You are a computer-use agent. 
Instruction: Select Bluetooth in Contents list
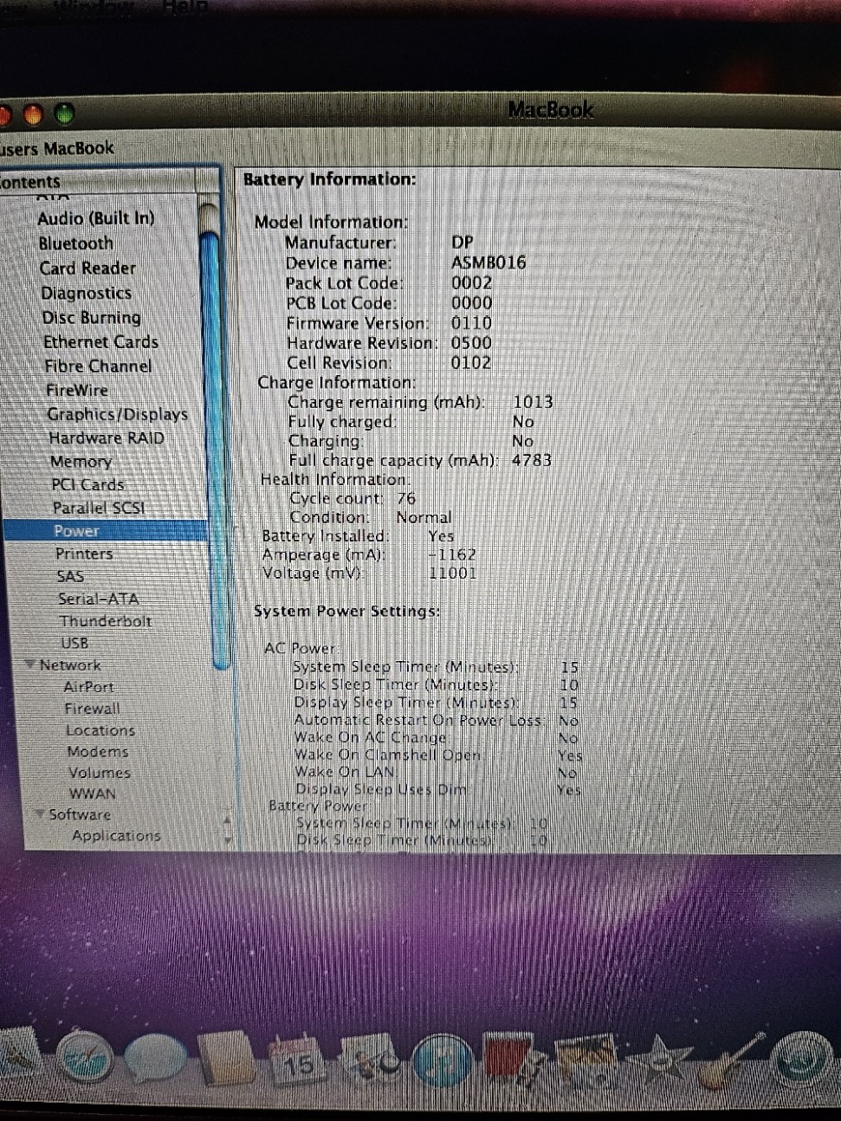(x=75, y=243)
